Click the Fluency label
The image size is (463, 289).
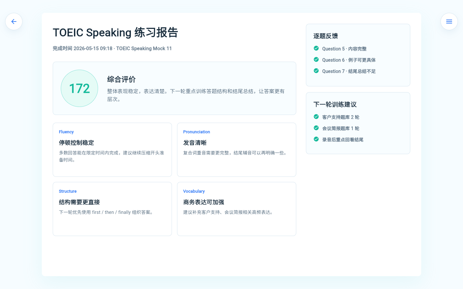[x=66, y=132]
